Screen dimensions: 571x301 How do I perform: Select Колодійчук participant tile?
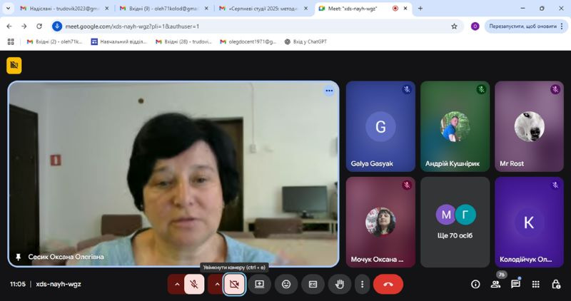[529, 222]
